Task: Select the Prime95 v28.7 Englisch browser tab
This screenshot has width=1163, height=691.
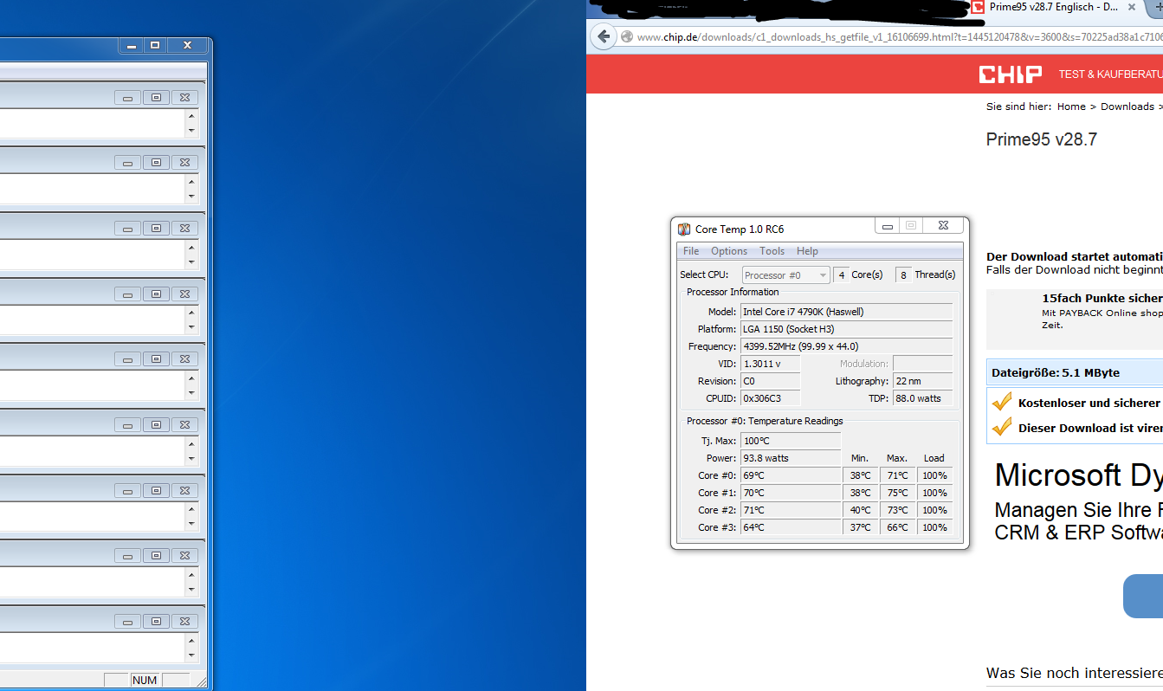Action: (1055, 7)
